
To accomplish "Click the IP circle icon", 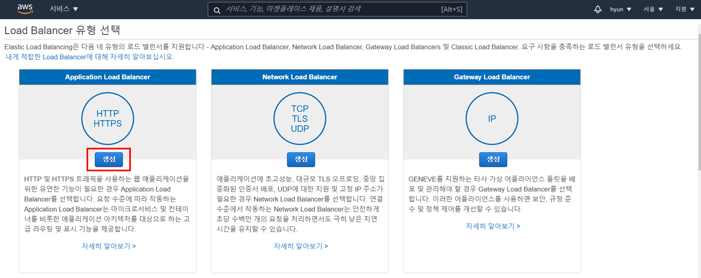I will point(492,119).
